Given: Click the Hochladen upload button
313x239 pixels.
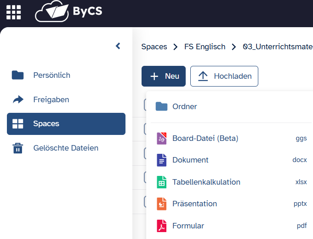Looking at the screenshot, I should point(224,76).
